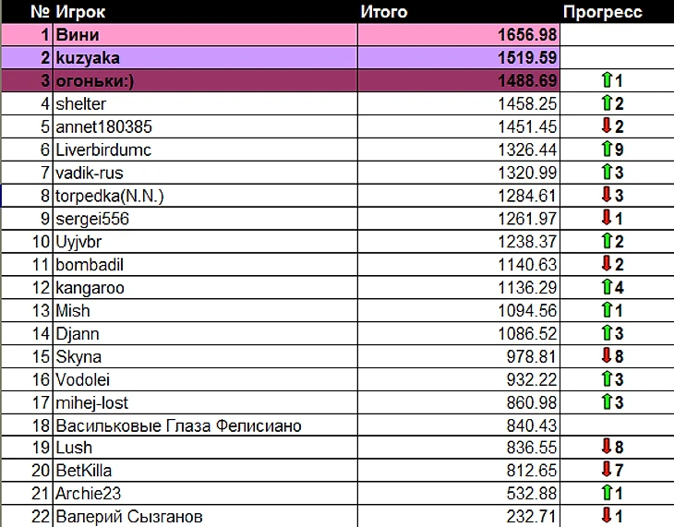Viewport: 674px width, 527px height.
Task: Select the maroon огоньки:) name cell
Action: coord(203,81)
